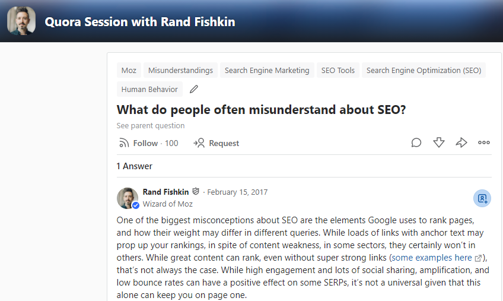Open the three-dot more options menu
The width and height of the screenshot is (503, 301).
[484, 142]
